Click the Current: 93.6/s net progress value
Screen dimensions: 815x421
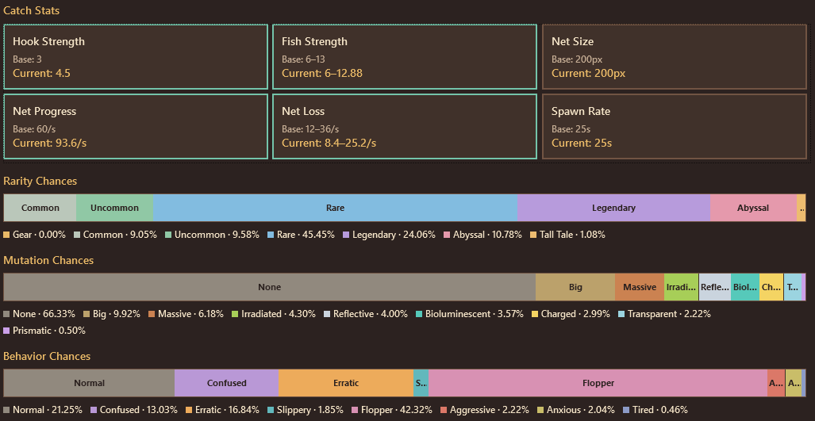point(50,143)
